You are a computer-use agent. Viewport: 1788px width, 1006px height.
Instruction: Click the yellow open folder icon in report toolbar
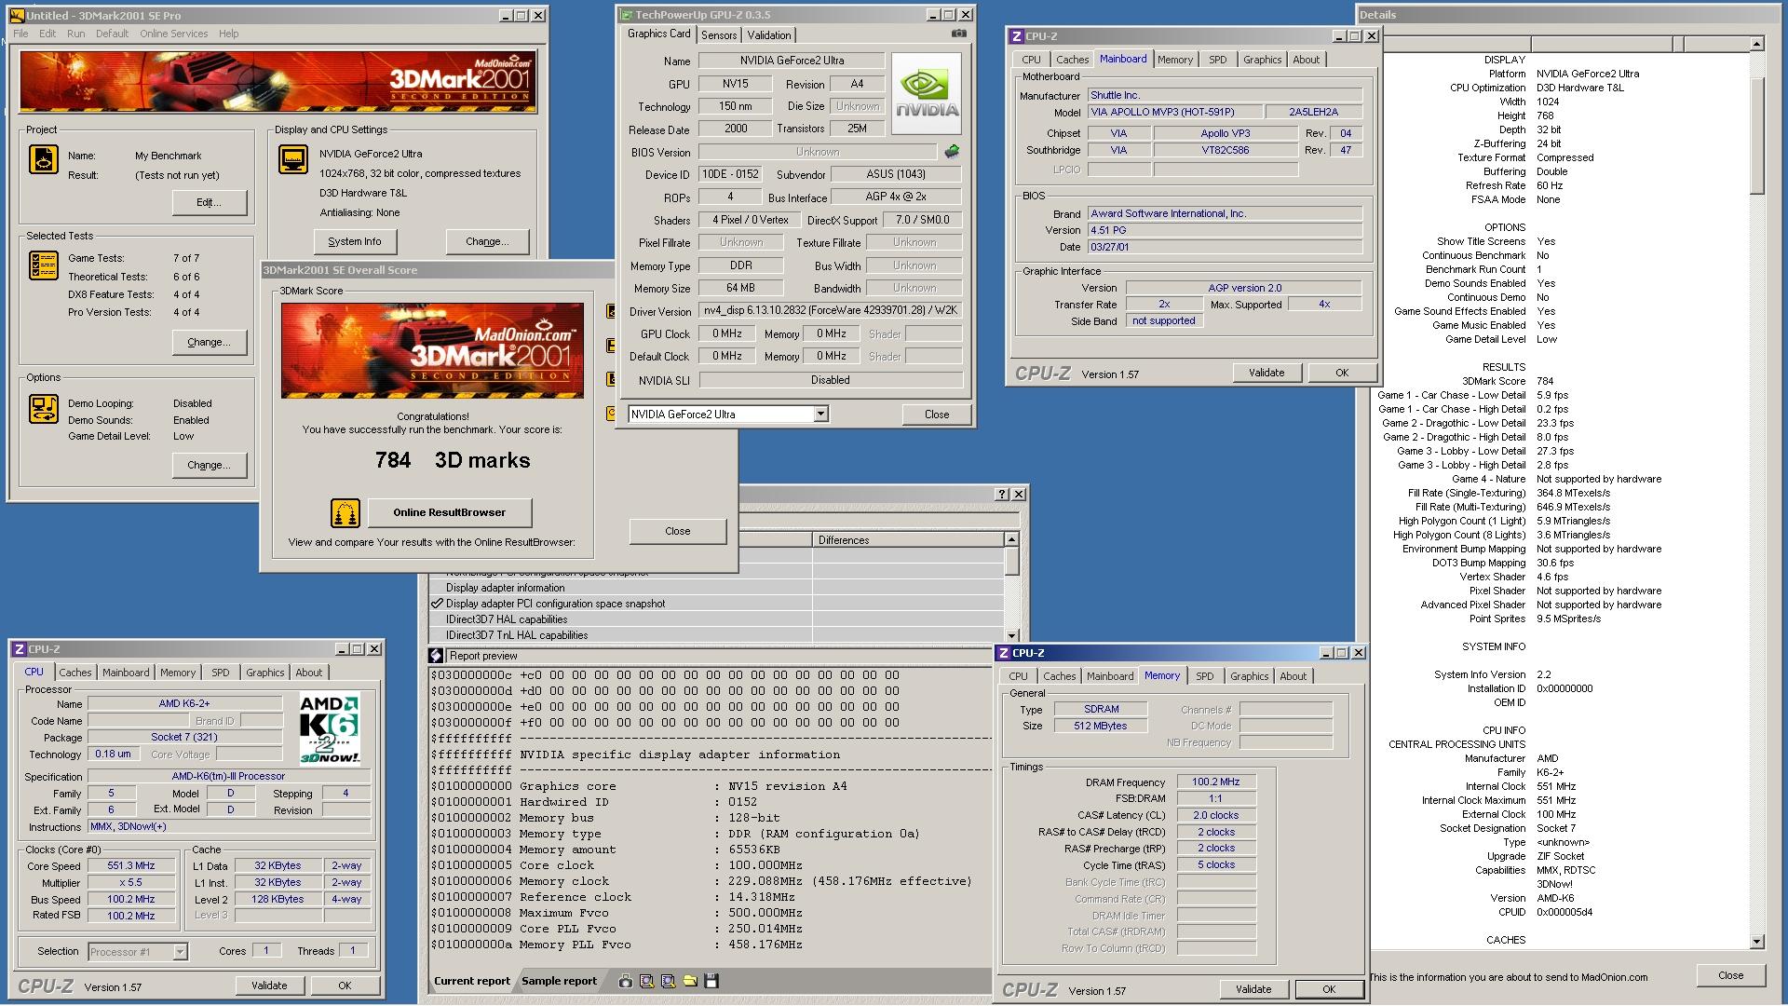[x=690, y=981]
